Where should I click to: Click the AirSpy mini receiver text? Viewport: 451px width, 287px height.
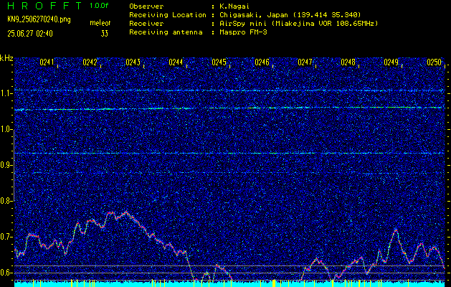[x=299, y=24]
